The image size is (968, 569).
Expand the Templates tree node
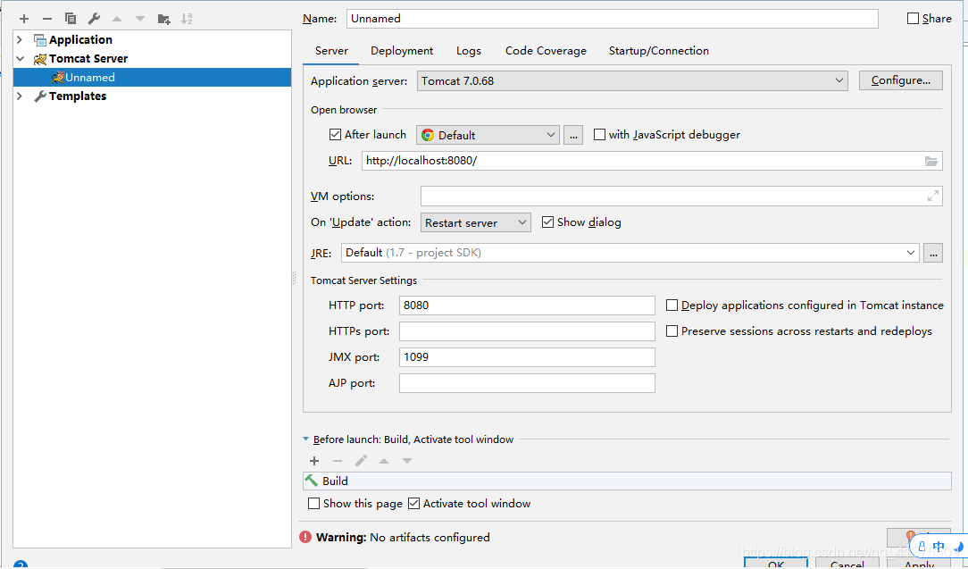tap(20, 96)
